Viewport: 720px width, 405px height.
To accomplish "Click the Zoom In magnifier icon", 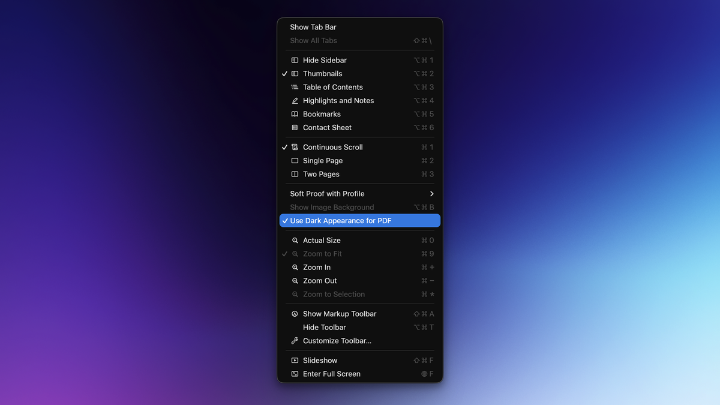I will point(295,268).
